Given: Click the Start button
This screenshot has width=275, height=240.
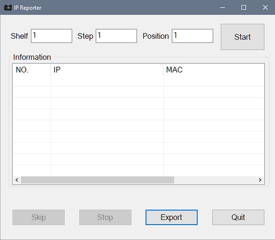Looking at the screenshot, I should (x=242, y=37).
